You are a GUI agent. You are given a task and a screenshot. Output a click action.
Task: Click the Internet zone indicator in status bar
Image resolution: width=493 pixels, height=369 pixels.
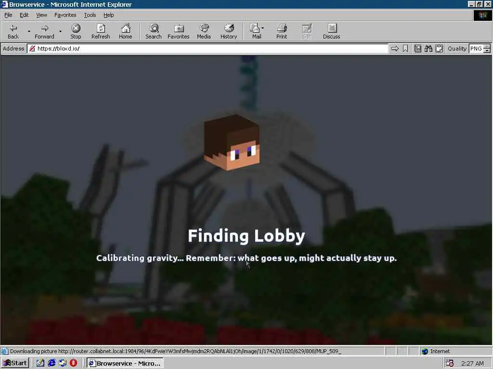pos(436,351)
